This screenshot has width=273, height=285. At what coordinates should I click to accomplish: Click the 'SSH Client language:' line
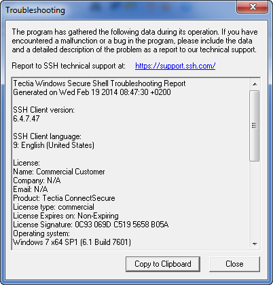coord(47,136)
